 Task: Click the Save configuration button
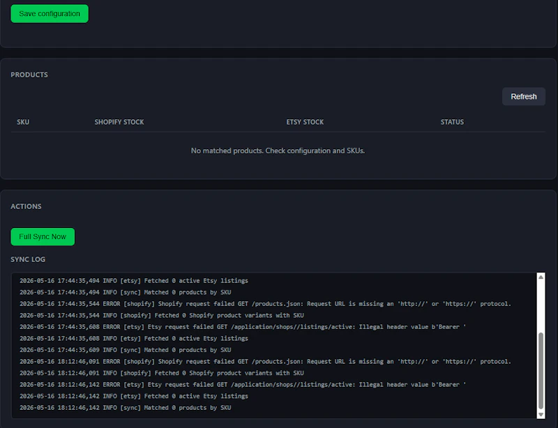click(x=50, y=14)
